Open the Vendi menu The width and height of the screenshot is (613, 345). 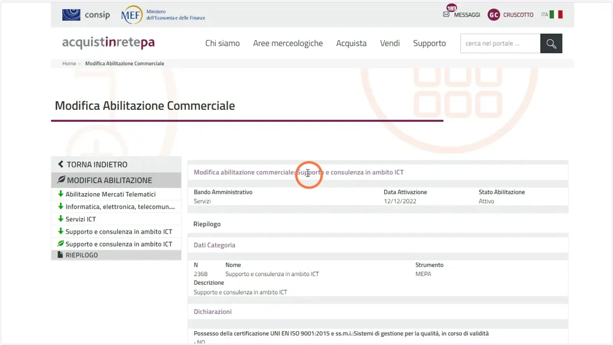[x=390, y=43]
